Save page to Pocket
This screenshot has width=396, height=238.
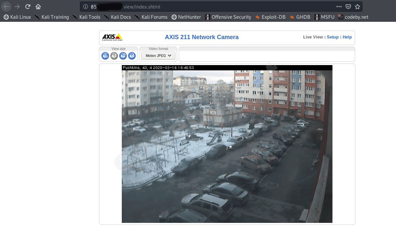tap(348, 7)
